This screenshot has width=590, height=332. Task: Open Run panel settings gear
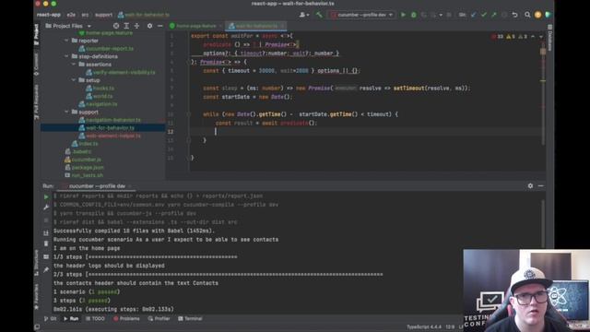pos(530,186)
